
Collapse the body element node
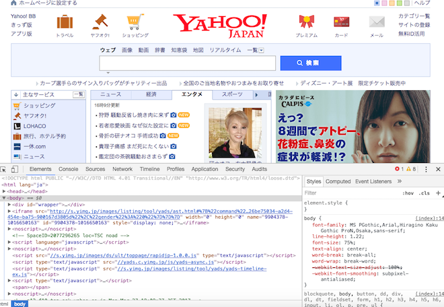(x=4, y=198)
